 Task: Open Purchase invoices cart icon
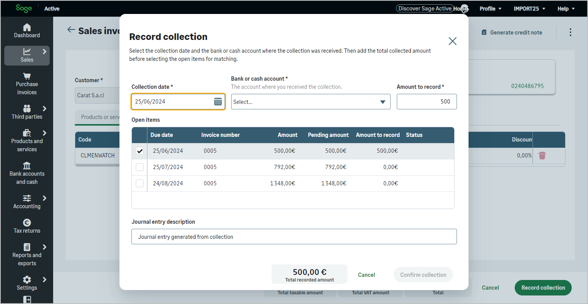[27, 76]
